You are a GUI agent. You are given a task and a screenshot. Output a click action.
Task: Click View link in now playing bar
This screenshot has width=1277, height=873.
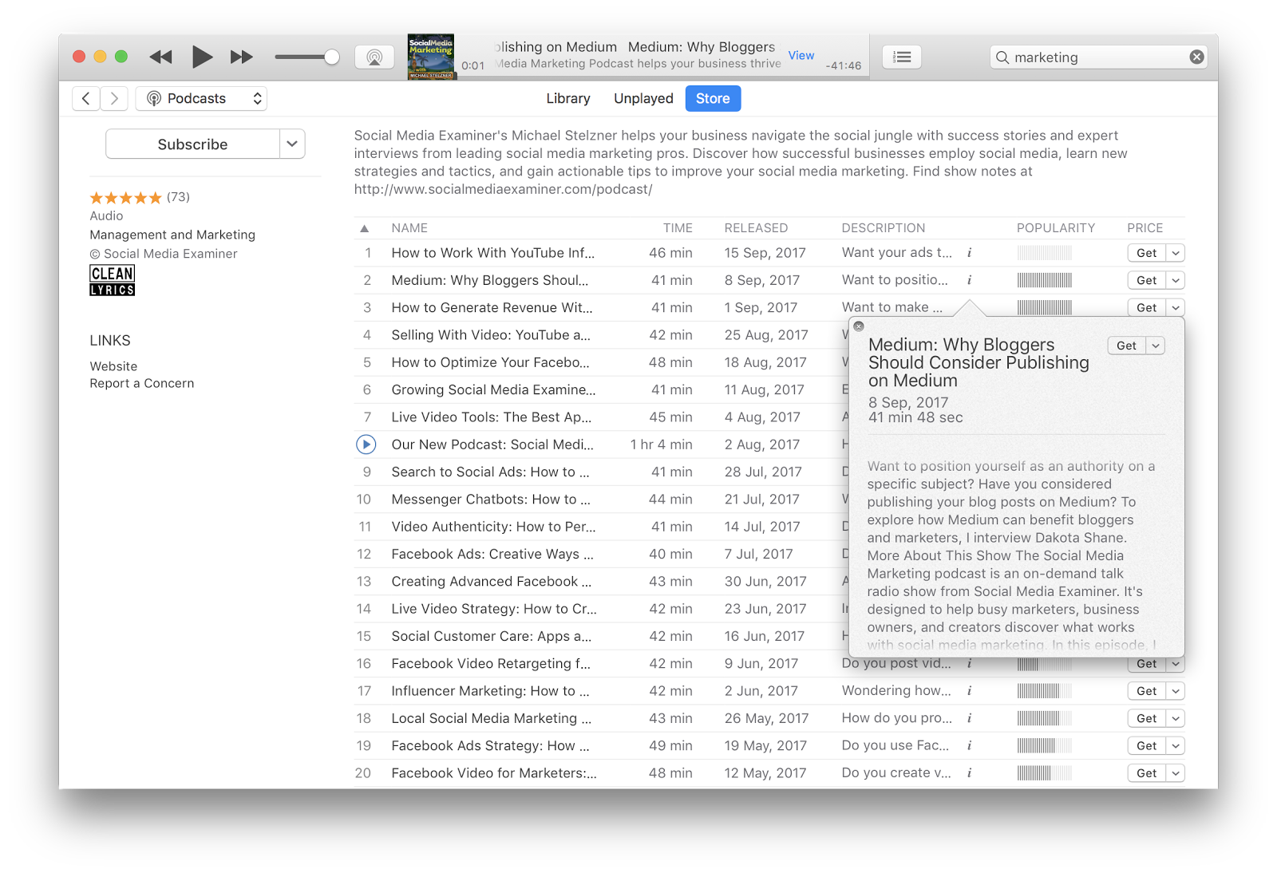(x=801, y=55)
